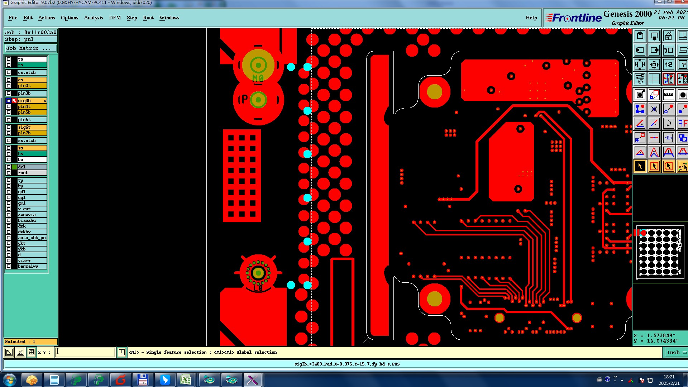Select the net selection arrow tool
This screenshot has width=688, height=387.
point(682,166)
